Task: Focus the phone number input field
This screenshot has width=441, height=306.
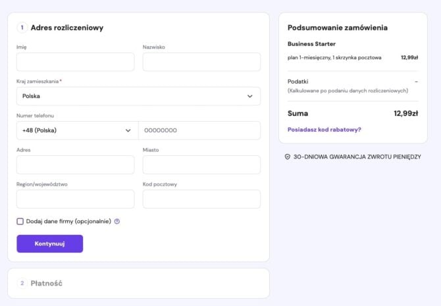Action: (x=199, y=130)
